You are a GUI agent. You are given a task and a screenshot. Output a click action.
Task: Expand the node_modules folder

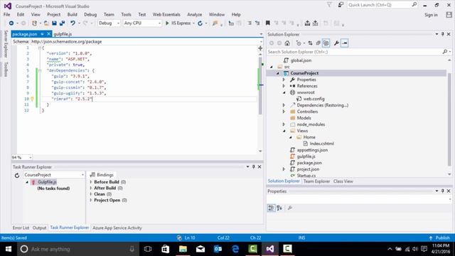284,124
